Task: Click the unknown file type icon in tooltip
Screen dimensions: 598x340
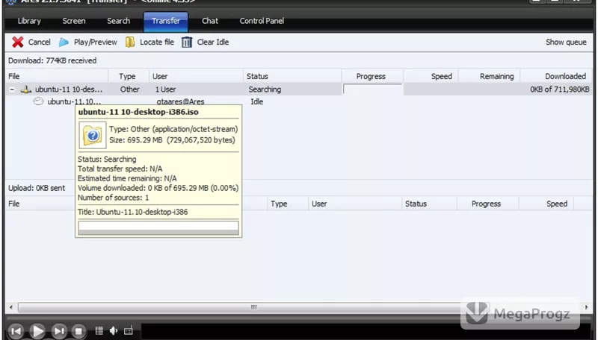Action: click(x=92, y=135)
